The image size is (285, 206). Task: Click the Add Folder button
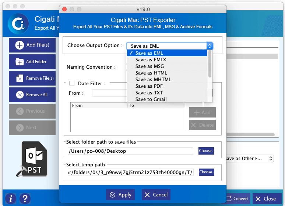(x=32, y=62)
